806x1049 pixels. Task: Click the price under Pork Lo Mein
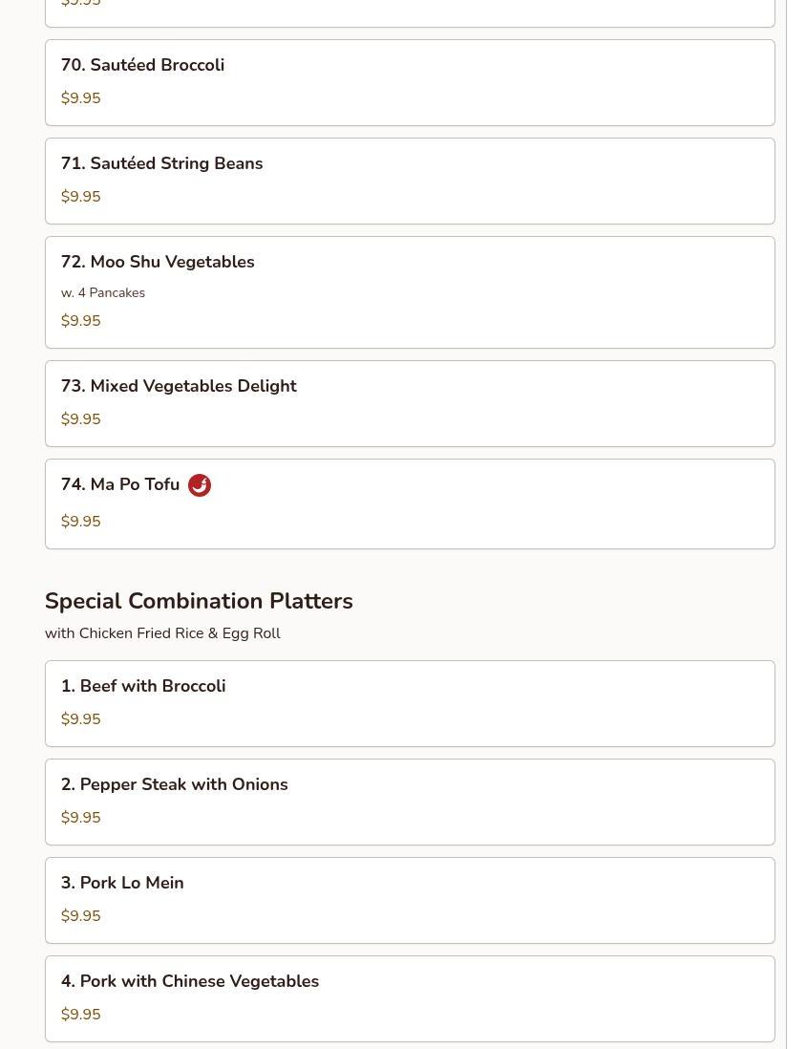80,916
